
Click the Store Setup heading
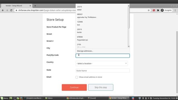(55, 20)
